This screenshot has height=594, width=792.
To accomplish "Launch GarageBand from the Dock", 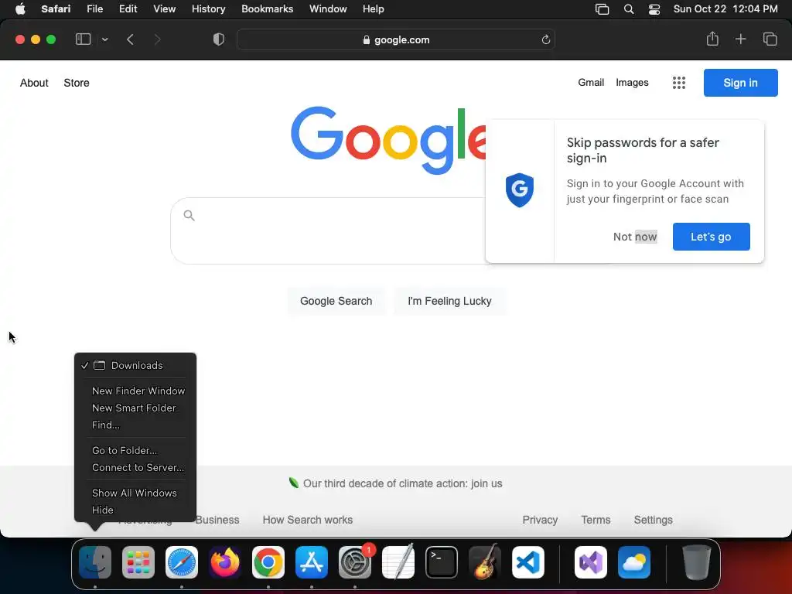I will pos(485,562).
